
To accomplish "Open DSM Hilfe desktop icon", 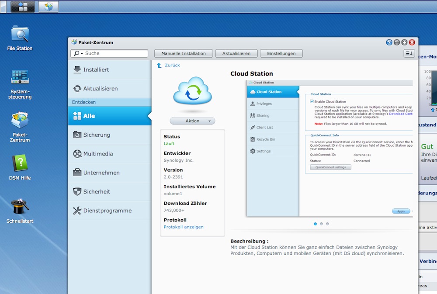I will click(20, 167).
